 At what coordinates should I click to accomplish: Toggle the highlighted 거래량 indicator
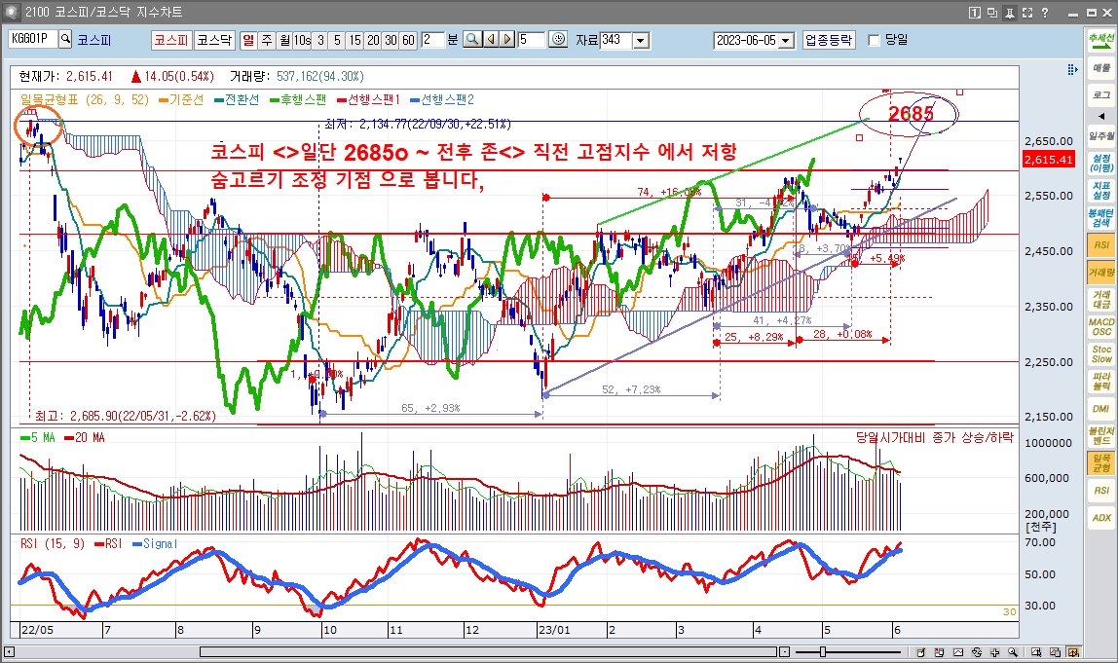[1100, 272]
